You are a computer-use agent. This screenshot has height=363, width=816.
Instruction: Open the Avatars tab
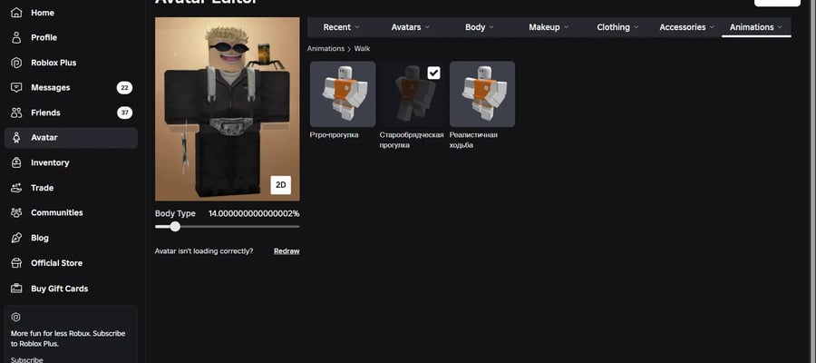(x=410, y=27)
